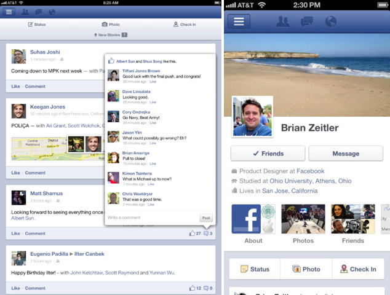390x295 pixels.
Task: Open notifications globe in left feed header
Action: [x=52, y=12]
